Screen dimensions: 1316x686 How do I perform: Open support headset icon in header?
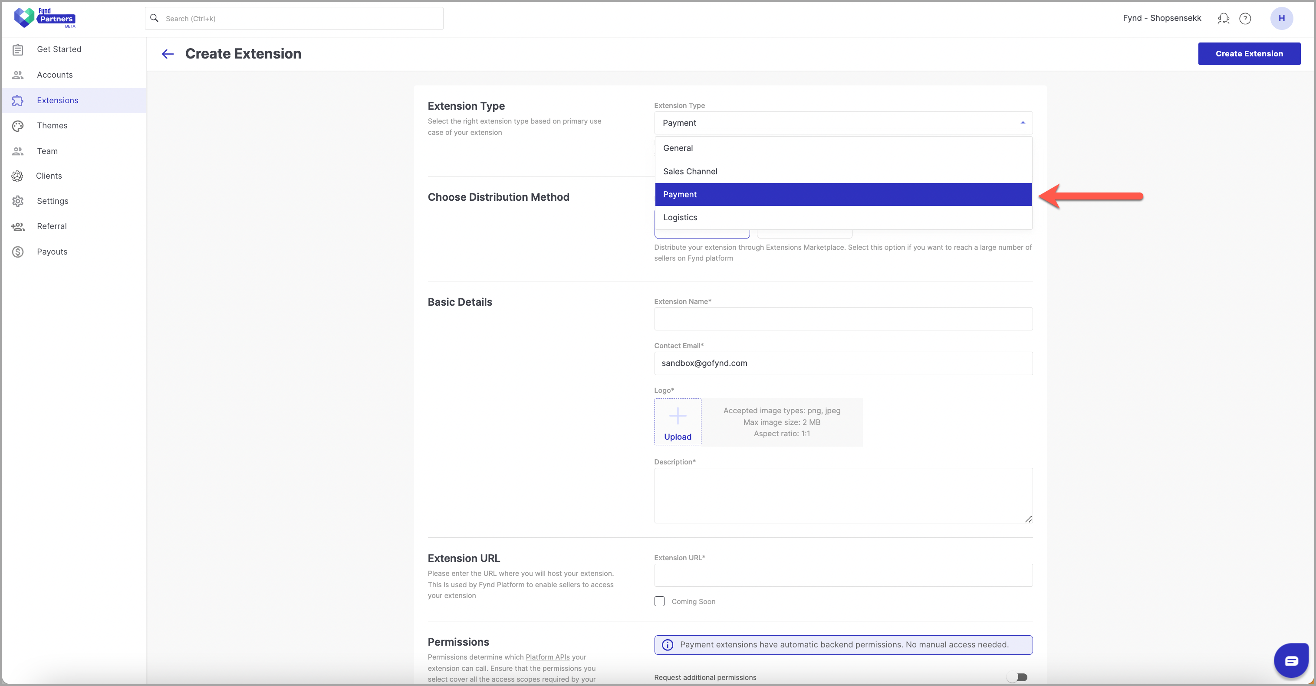1223,18
